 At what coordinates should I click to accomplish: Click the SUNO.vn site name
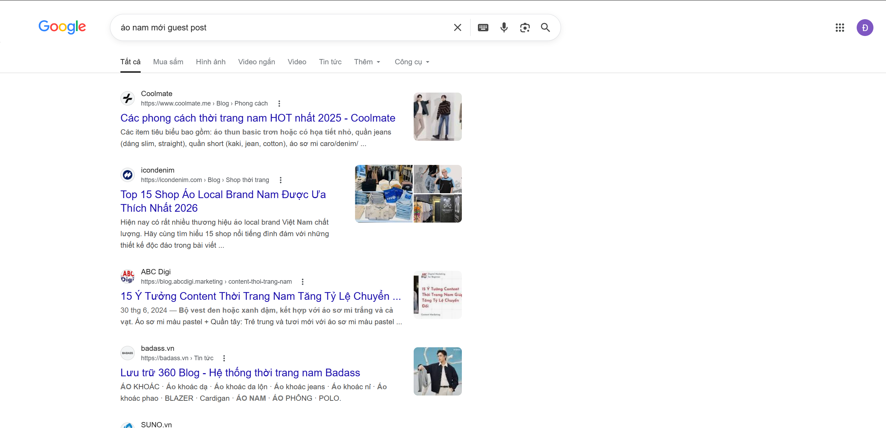pyautogui.click(x=156, y=425)
